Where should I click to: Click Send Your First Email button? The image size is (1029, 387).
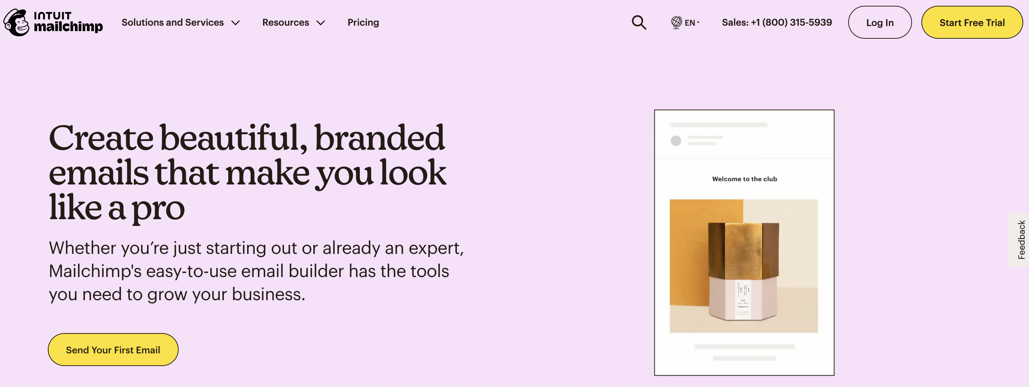[113, 349]
